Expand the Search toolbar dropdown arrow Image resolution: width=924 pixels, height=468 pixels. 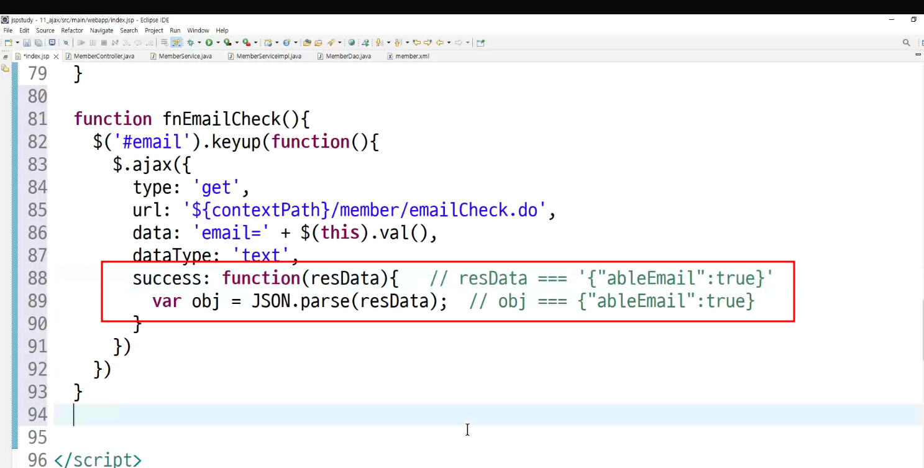click(339, 43)
